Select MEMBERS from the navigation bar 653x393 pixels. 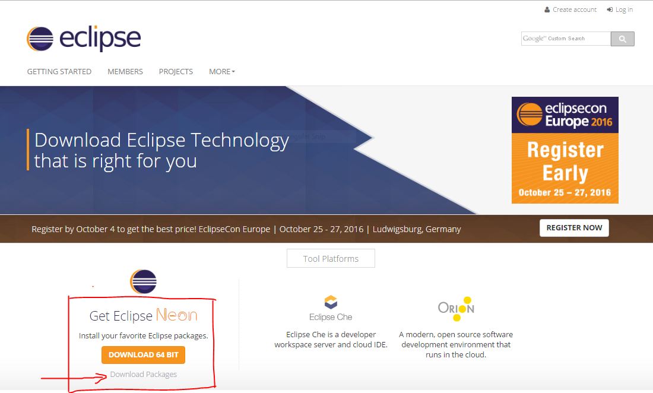click(125, 71)
